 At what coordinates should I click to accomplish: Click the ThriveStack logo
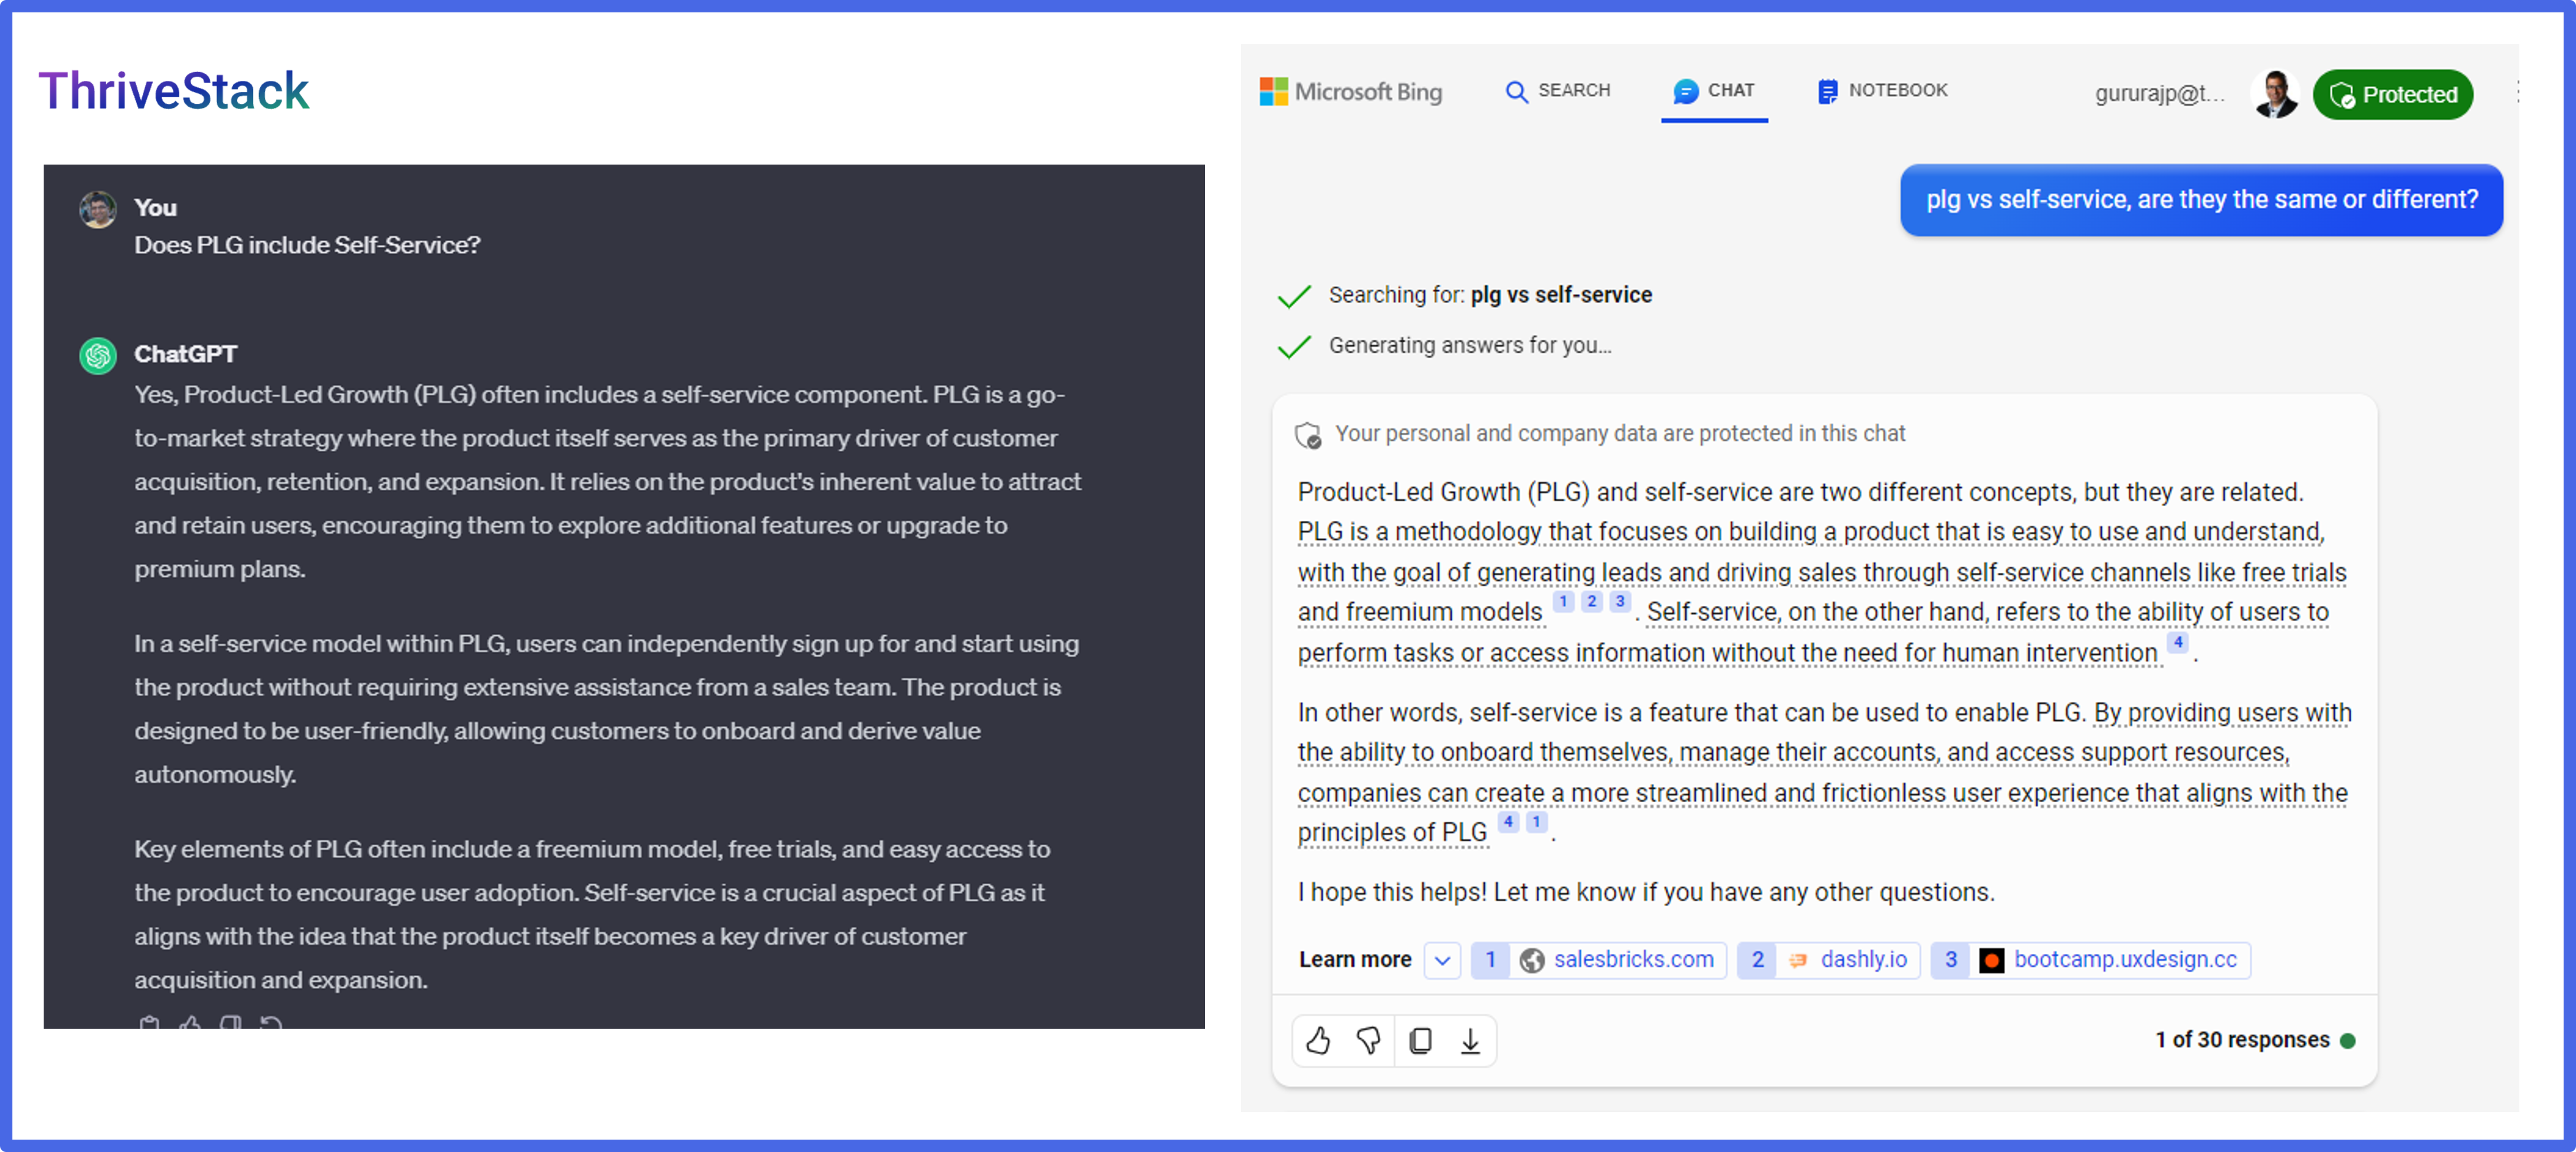pyautogui.click(x=174, y=91)
